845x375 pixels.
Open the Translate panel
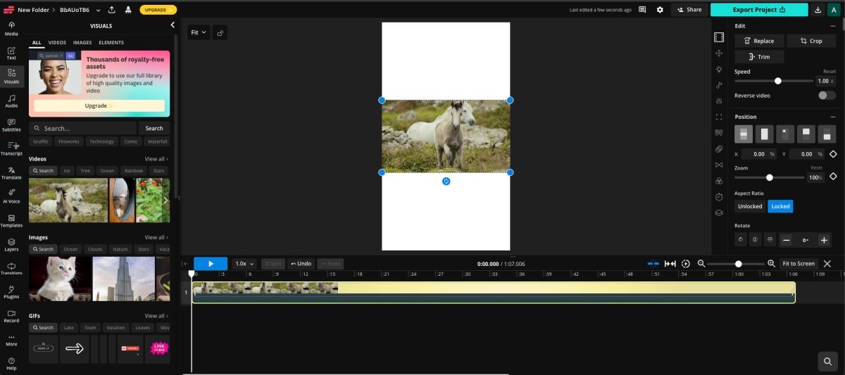11,172
